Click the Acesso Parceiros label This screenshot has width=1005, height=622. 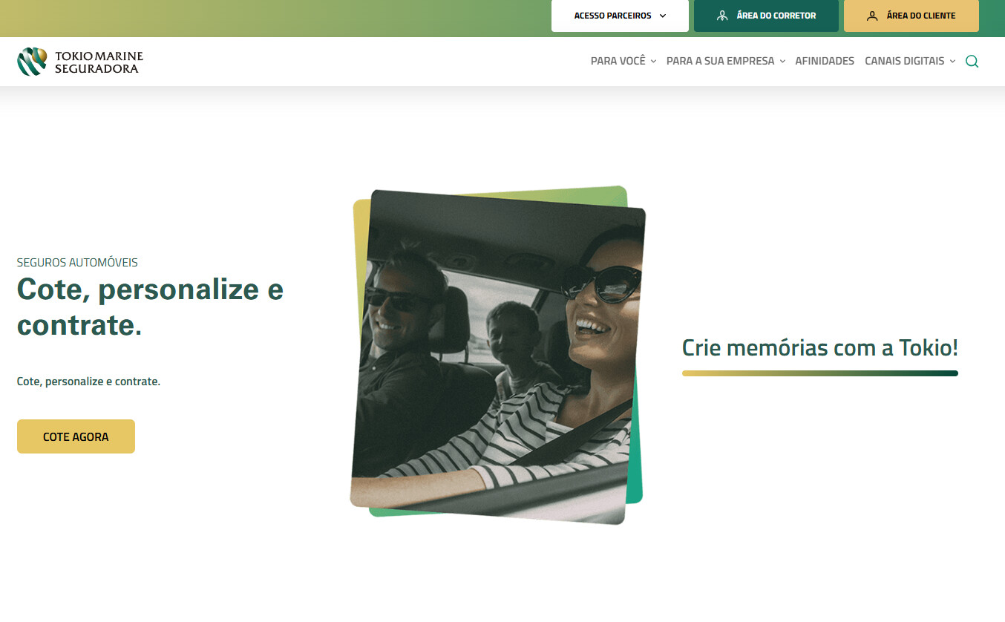tap(612, 16)
